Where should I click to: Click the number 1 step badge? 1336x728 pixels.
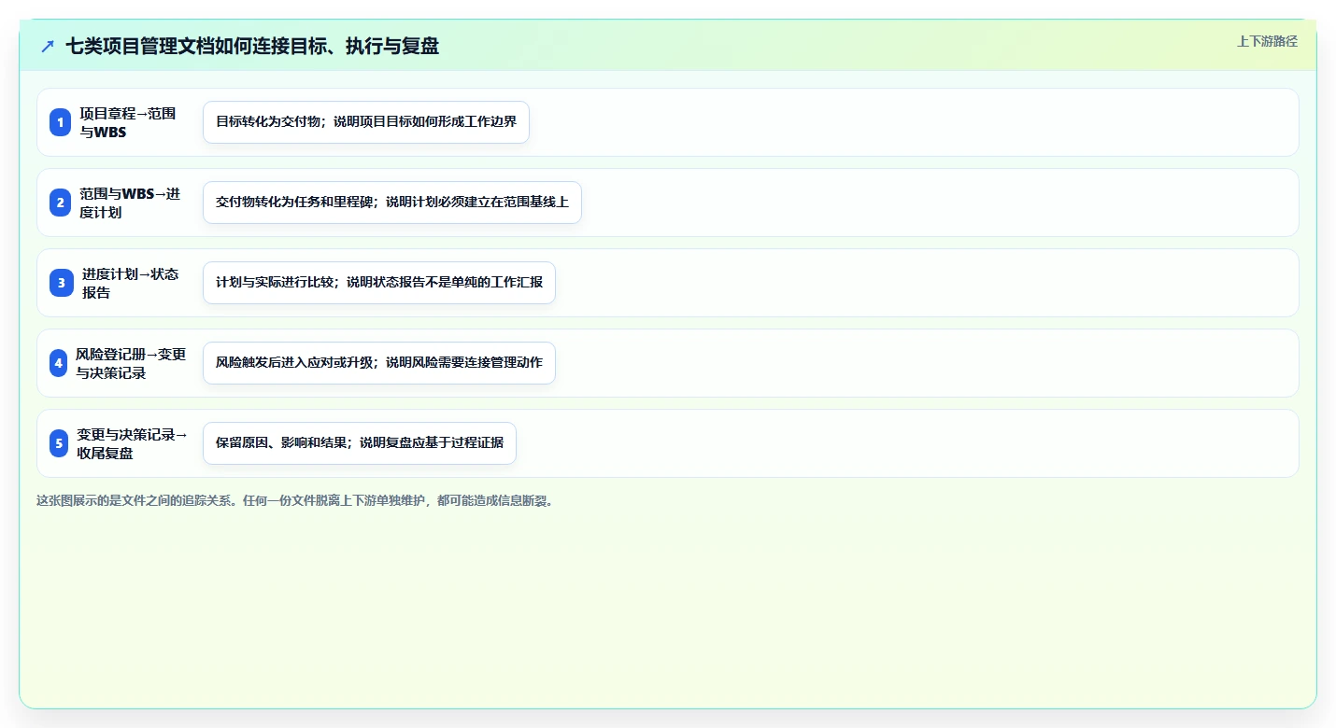60,122
